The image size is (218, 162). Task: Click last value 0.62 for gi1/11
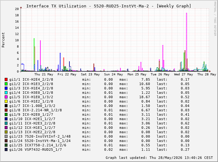point(185,123)
